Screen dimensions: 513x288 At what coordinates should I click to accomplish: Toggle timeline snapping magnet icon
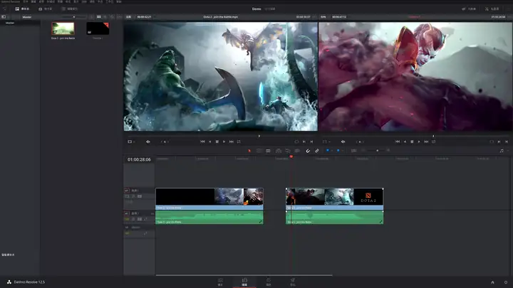click(x=308, y=151)
